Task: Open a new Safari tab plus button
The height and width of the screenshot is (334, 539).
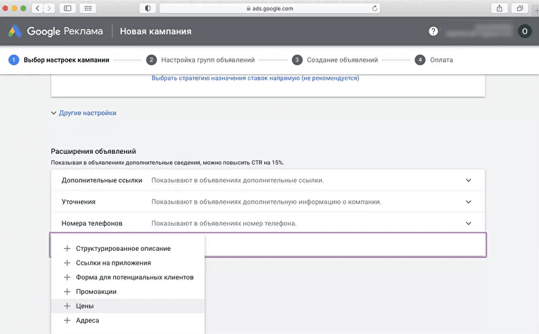Action: point(536,10)
